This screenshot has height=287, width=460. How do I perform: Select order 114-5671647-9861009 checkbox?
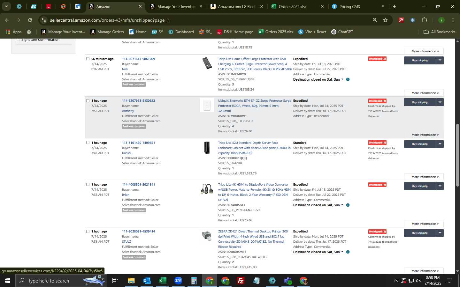88,59
